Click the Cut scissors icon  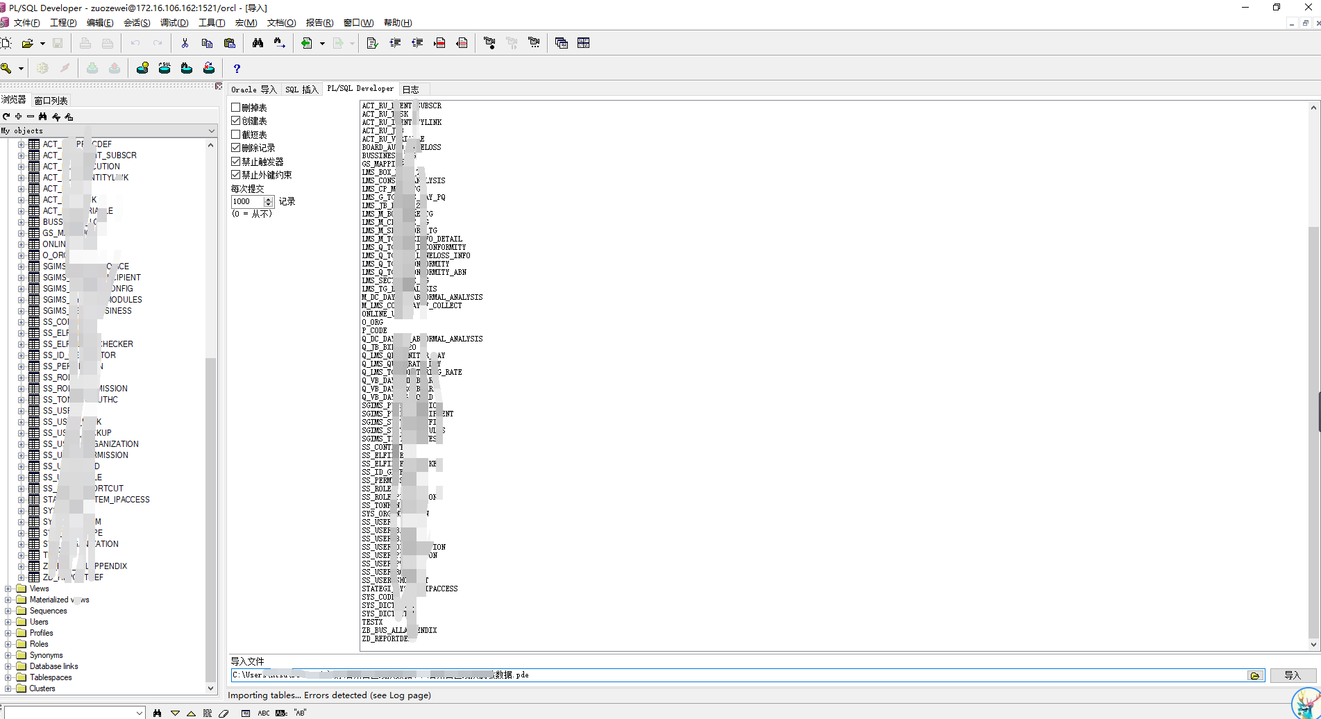click(185, 43)
